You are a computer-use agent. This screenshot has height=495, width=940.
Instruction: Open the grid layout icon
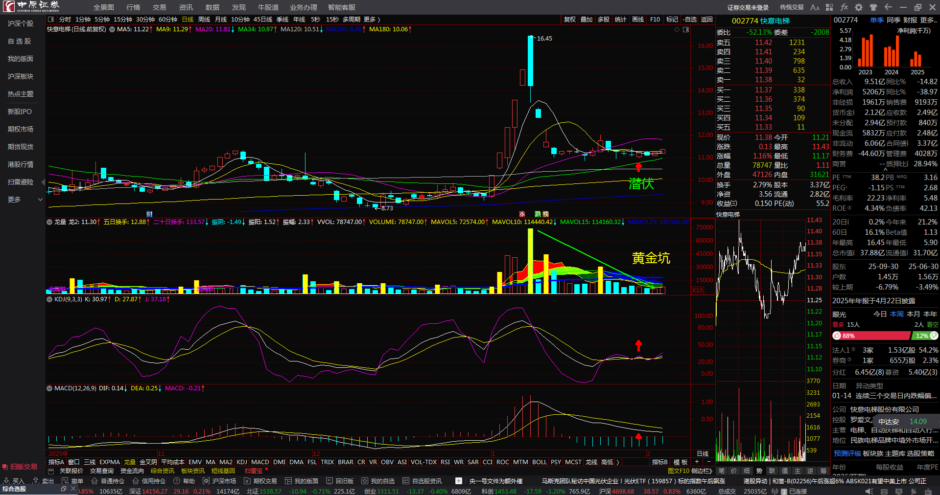point(829,7)
